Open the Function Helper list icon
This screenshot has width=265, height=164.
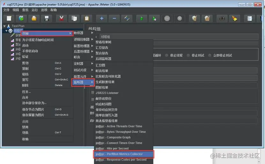tap(249, 18)
